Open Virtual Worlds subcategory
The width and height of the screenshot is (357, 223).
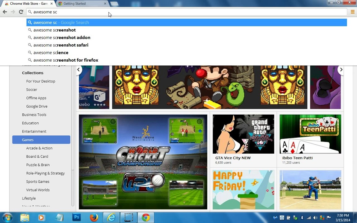38,190
